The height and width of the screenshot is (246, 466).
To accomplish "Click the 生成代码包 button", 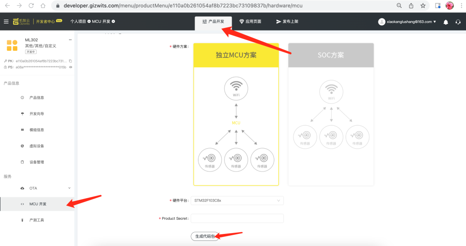I will point(205,236).
